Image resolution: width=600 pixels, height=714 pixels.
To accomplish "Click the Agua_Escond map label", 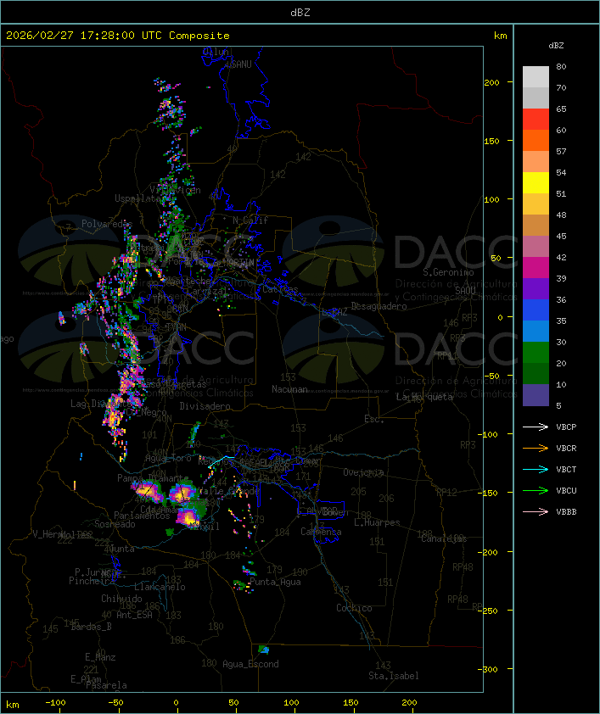I will coord(250,664).
